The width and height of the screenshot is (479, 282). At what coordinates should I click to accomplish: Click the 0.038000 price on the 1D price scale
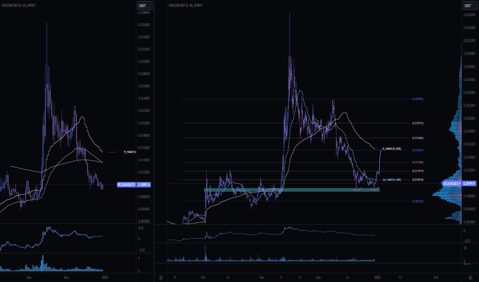tap(143, 12)
